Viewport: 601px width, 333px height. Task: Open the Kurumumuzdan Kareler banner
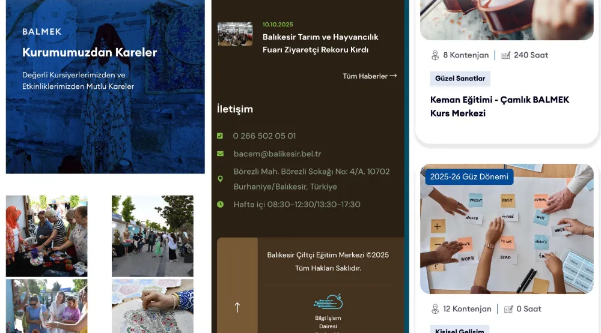click(105, 87)
